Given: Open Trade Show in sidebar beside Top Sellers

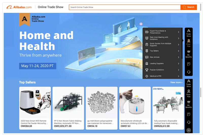Looking at the screenshot, I should 189,83.
